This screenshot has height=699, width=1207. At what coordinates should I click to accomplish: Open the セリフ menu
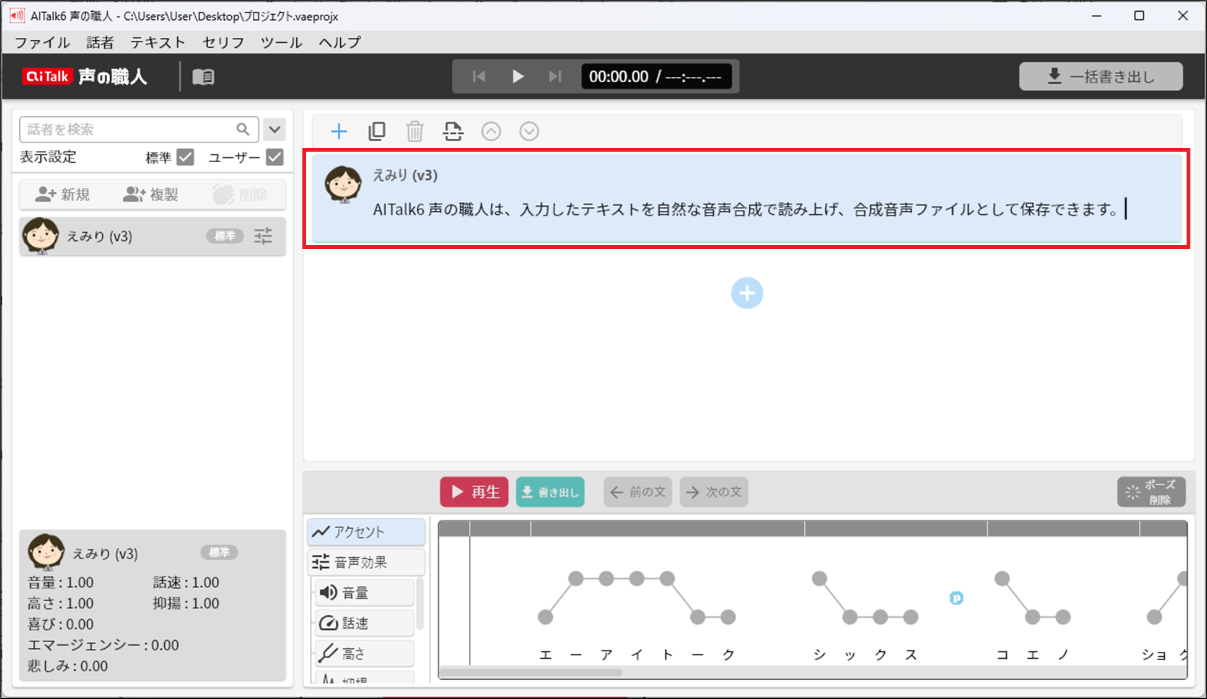click(223, 42)
